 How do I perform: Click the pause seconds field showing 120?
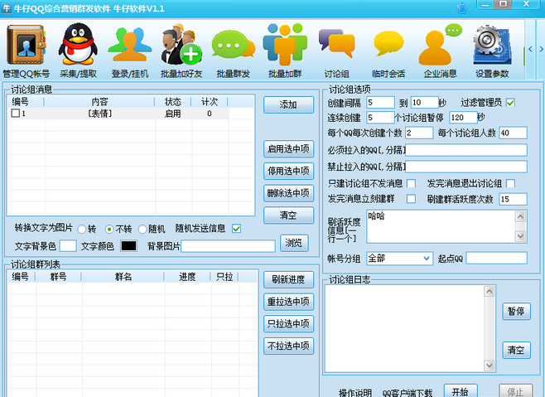463,118
